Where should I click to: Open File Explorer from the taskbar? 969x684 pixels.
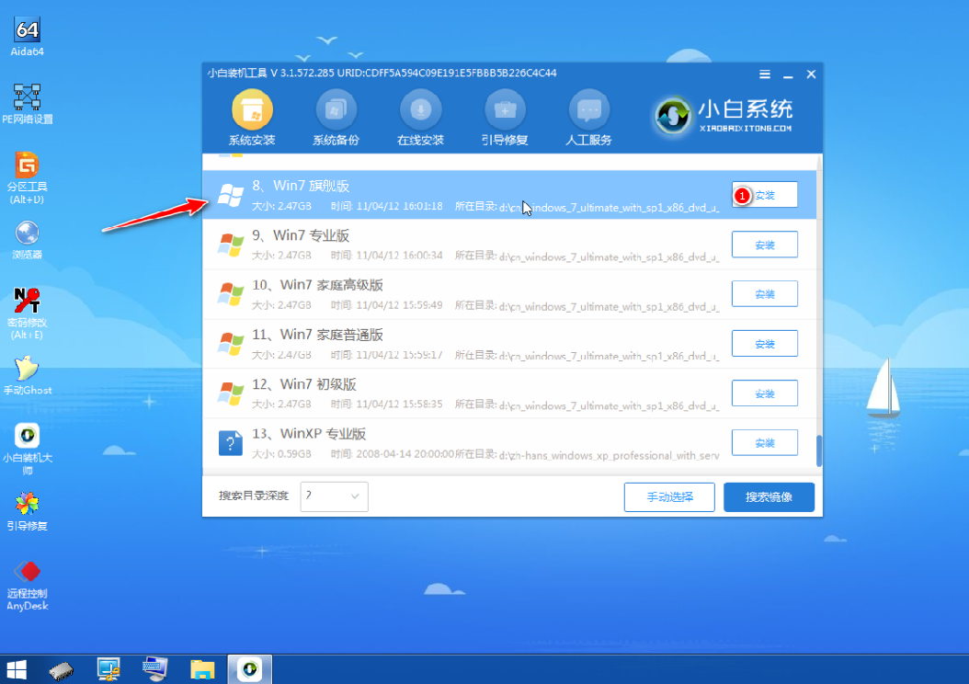click(x=201, y=668)
